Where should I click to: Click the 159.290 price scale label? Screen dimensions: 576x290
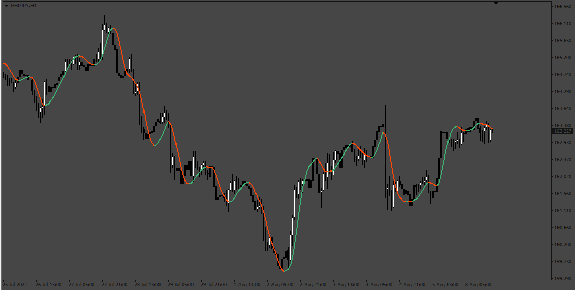563,278
